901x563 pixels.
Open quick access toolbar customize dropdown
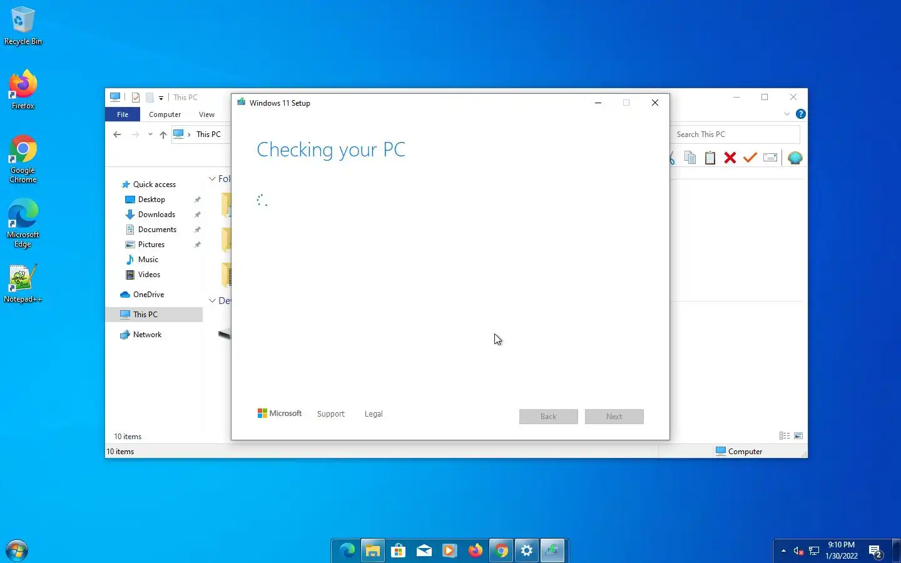[x=161, y=98]
